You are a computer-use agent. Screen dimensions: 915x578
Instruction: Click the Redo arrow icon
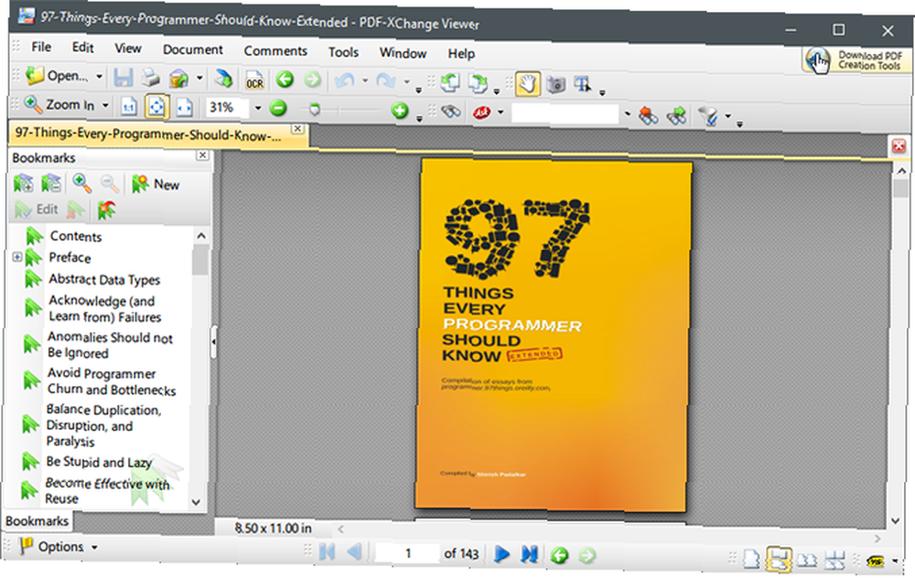[386, 81]
